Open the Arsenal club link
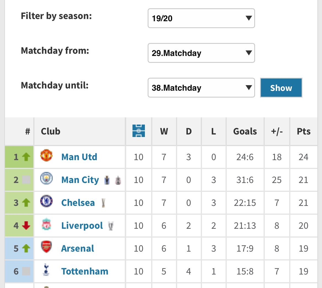Screen dimensions: 322x288 pos(77,249)
